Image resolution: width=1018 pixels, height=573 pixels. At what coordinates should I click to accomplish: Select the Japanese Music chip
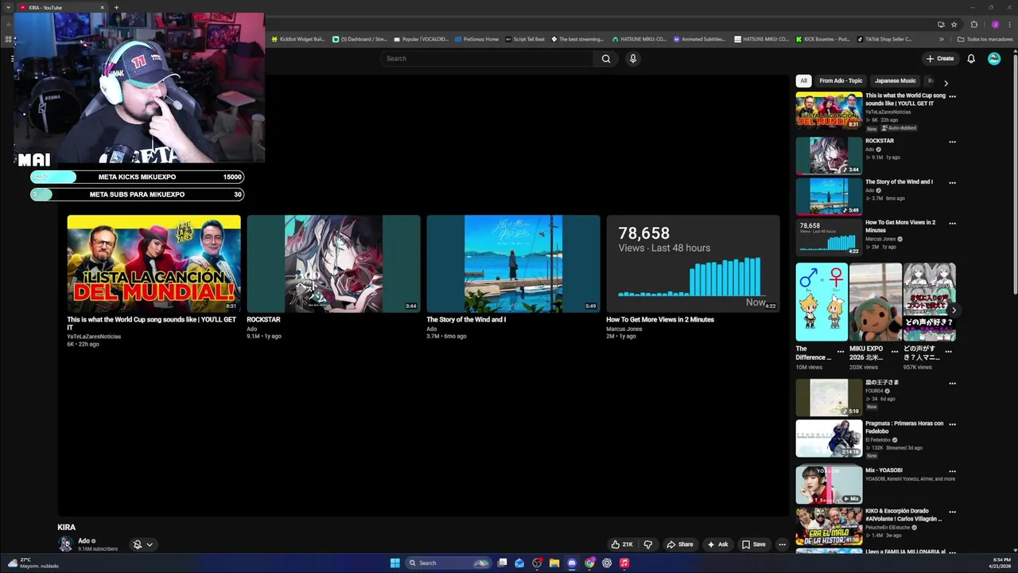896,80
